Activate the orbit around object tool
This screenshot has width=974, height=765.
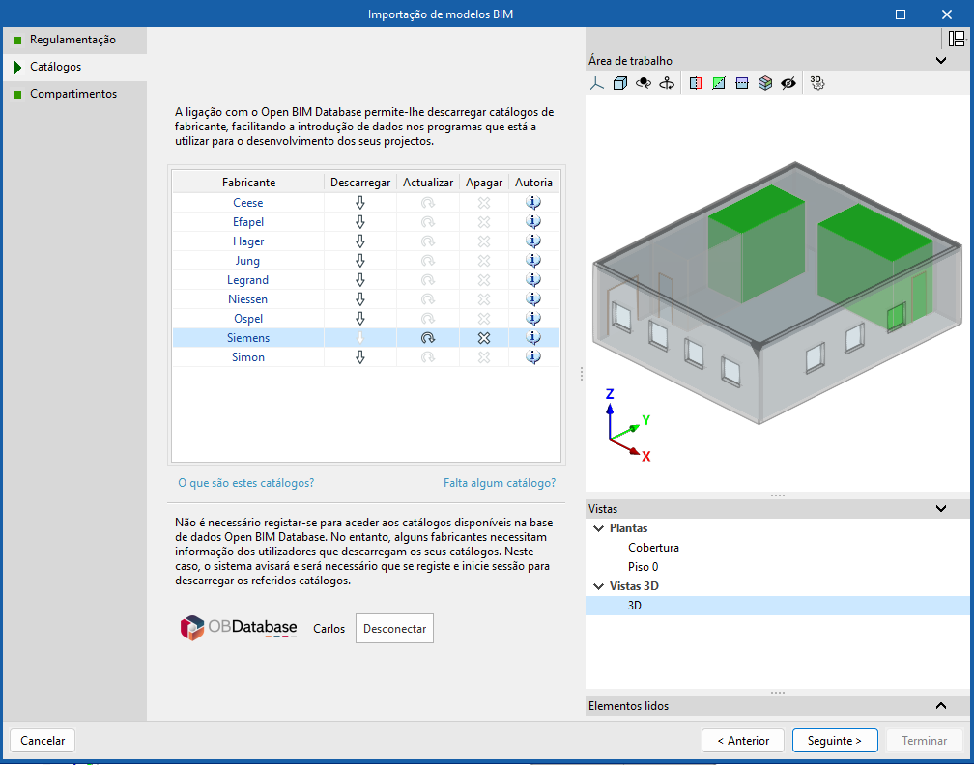coord(644,83)
